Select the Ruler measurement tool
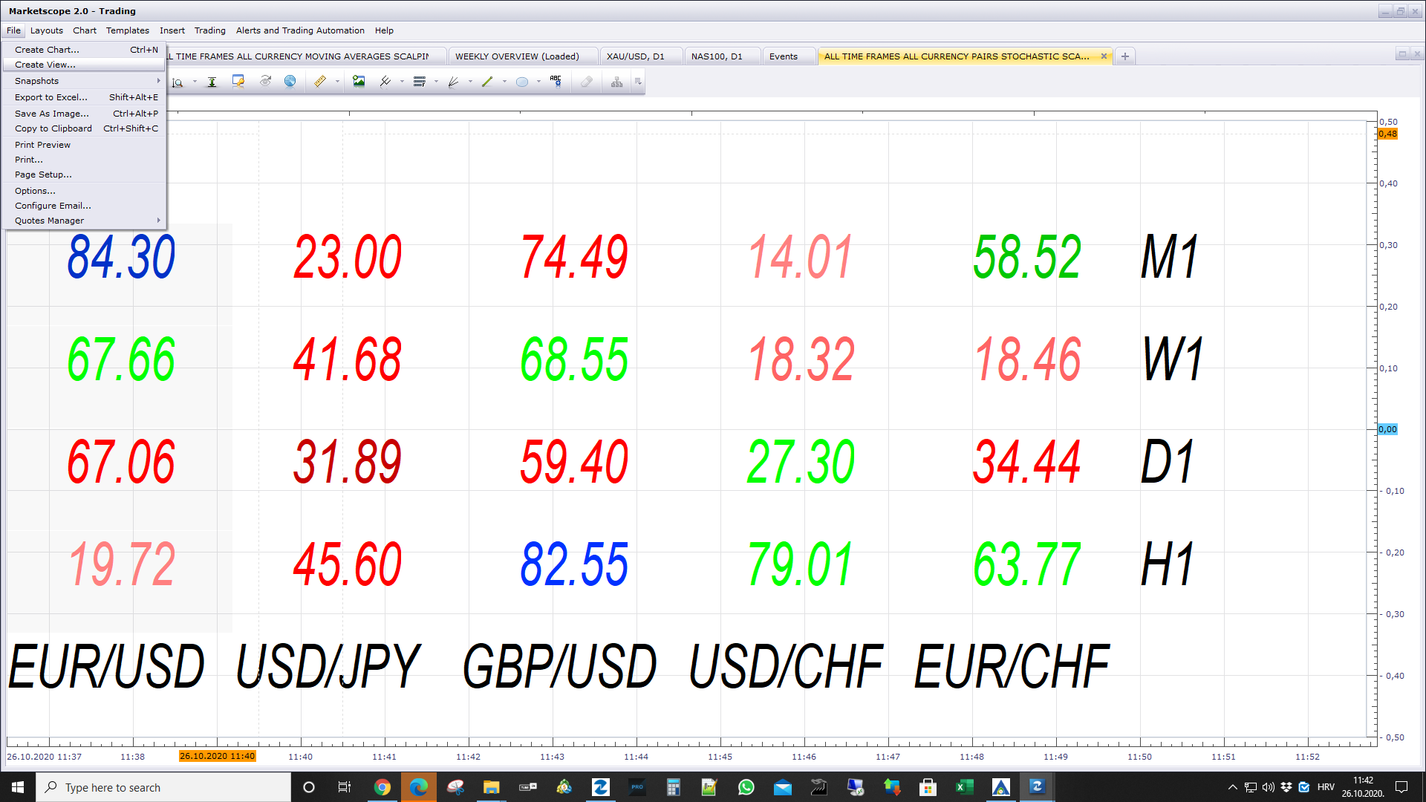The image size is (1426, 802). [x=320, y=82]
